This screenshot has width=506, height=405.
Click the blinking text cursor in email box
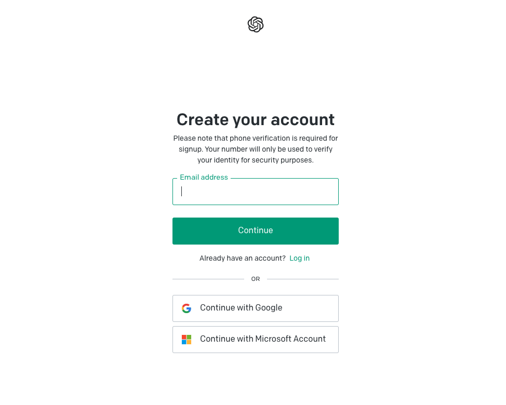182,191
